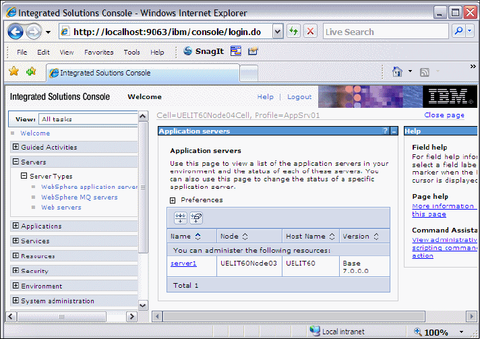The height and width of the screenshot is (339, 480).
Task: Select the Integrated Solutions Console tab
Action: coord(143,73)
